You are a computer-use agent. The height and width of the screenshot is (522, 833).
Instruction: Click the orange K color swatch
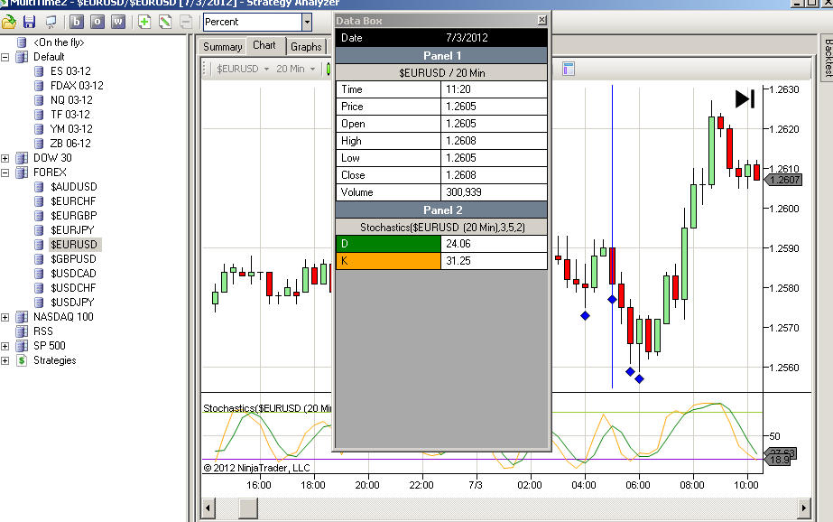(x=388, y=260)
